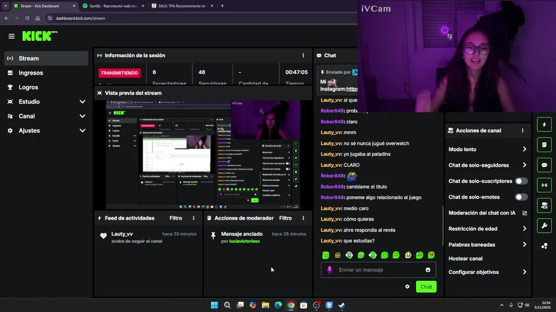Click the heart icon next to Lauty_vv follow
The image size is (556, 312).
click(x=103, y=236)
